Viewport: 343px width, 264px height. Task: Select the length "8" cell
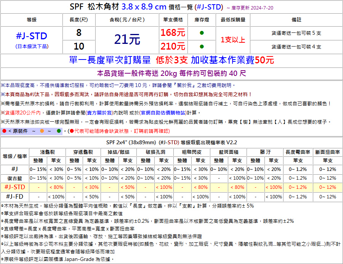click(79, 33)
